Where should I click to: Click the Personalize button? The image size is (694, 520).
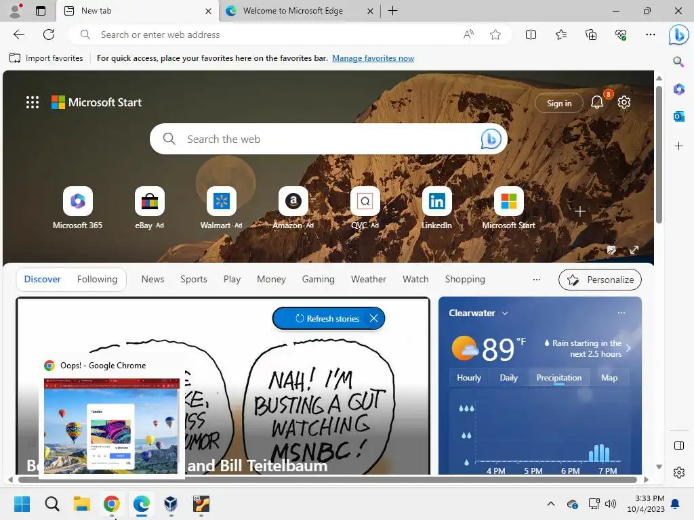(x=600, y=280)
